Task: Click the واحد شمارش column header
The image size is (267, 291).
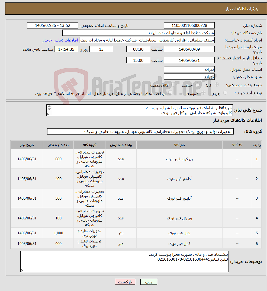Action: (121, 145)
